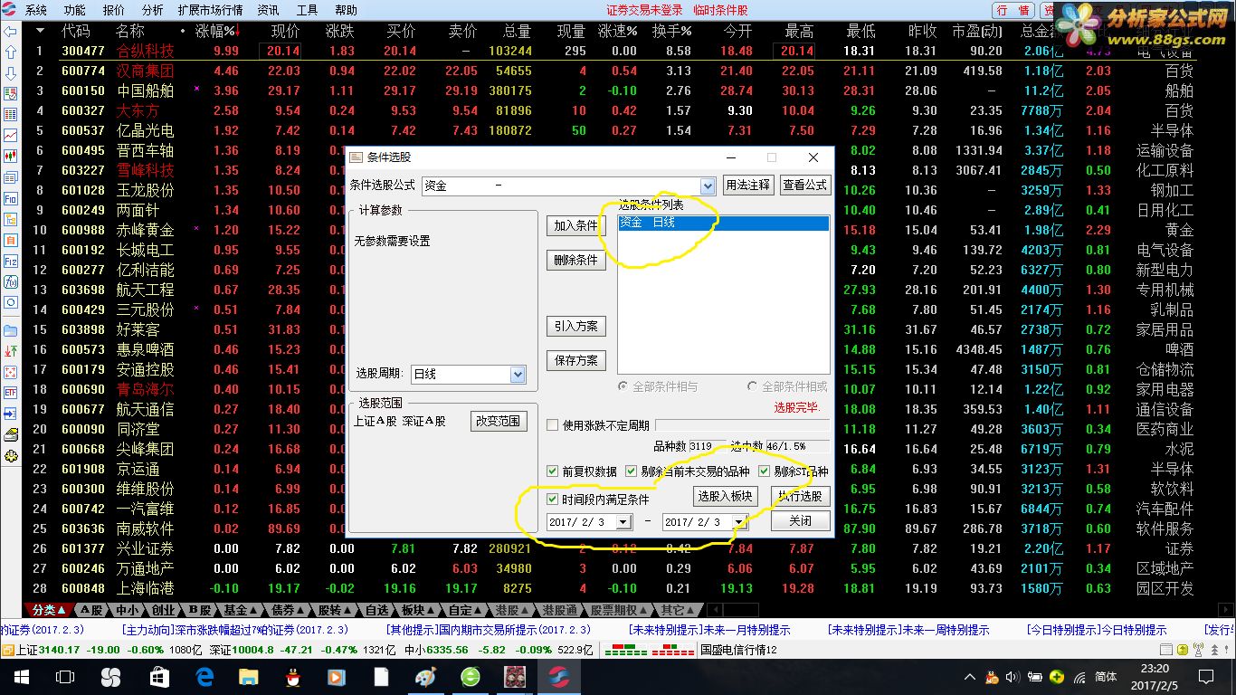1236x695 pixels.
Task: Open end date dropdown in time range
Action: (738, 522)
